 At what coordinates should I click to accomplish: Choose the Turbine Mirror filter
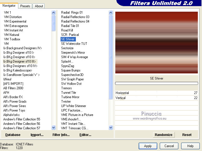[70, 97]
